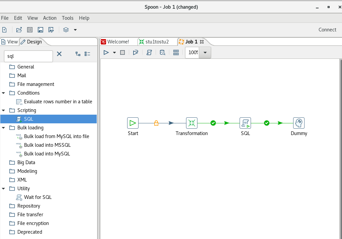Open the Action menu
The width and height of the screenshot is (342, 239).
click(50, 18)
